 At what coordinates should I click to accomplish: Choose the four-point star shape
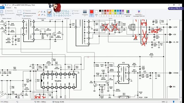(x=57, y=15)
